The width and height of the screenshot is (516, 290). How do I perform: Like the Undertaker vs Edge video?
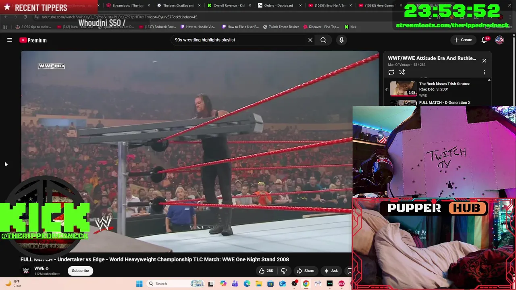coord(266,271)
